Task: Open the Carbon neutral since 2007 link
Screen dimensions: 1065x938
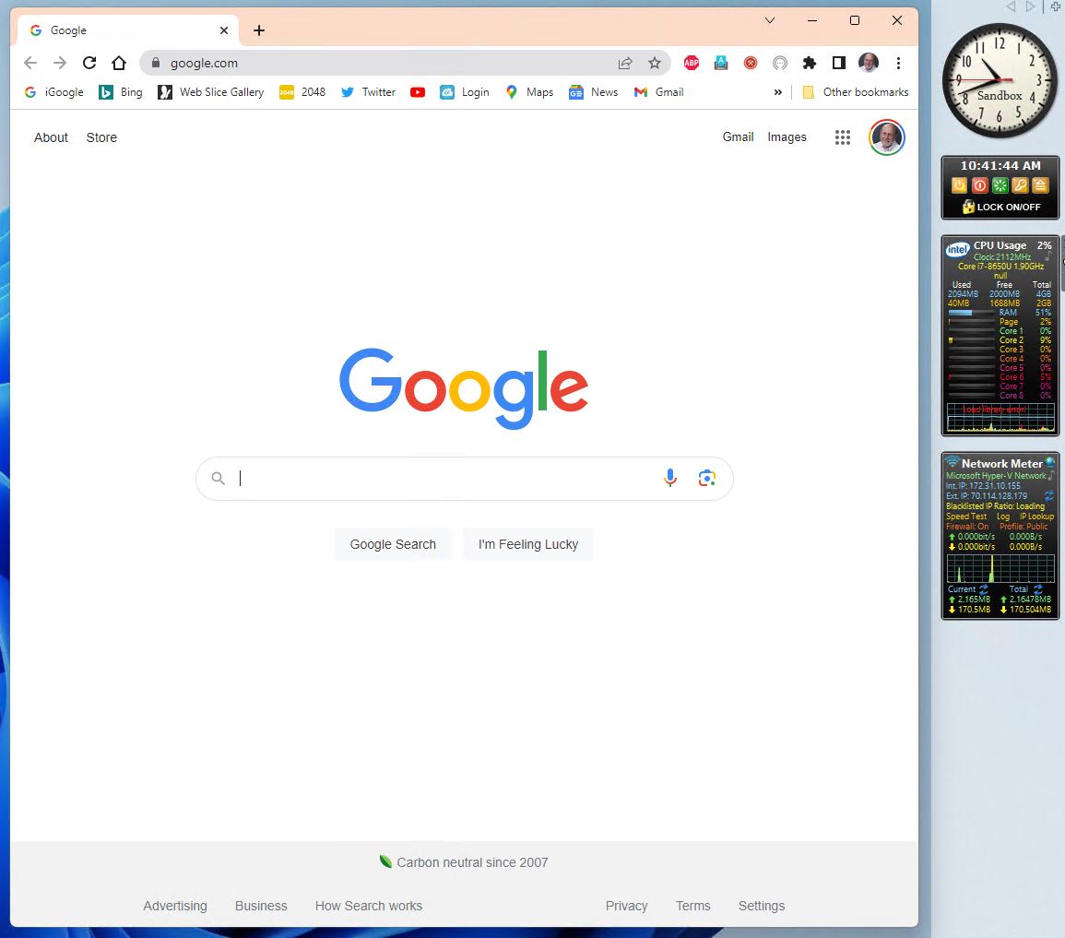Action: pyautogui.click(x=472, y=862)
